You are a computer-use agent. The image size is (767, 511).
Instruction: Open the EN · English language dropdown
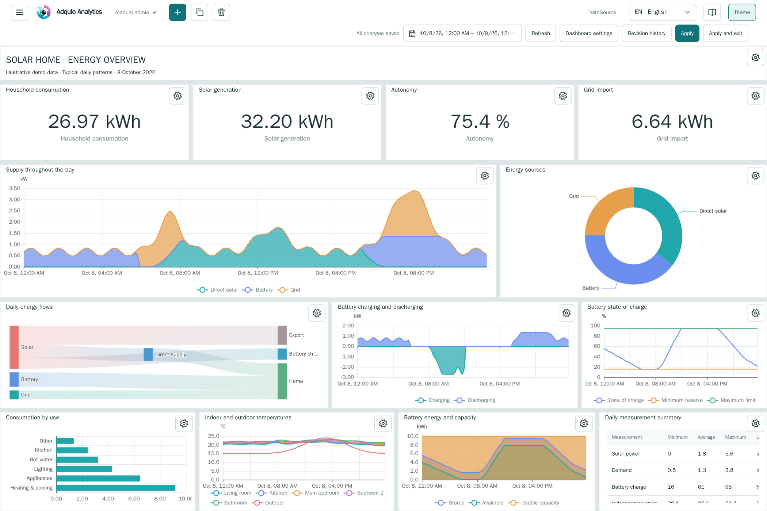coord(663,12)
